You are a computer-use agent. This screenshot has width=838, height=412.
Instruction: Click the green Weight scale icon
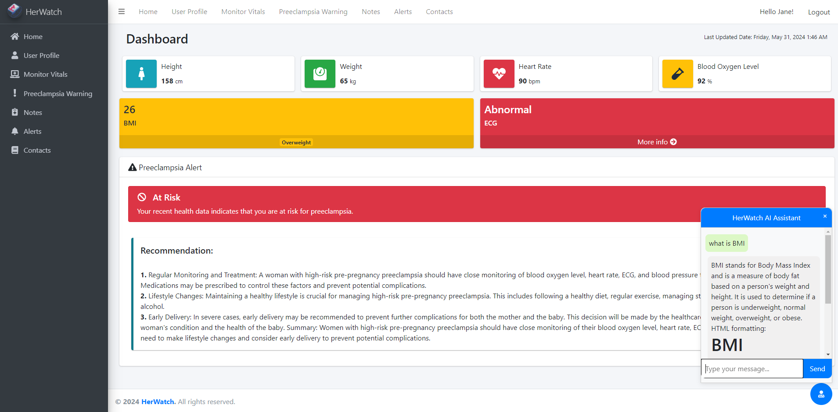(320, 74)
